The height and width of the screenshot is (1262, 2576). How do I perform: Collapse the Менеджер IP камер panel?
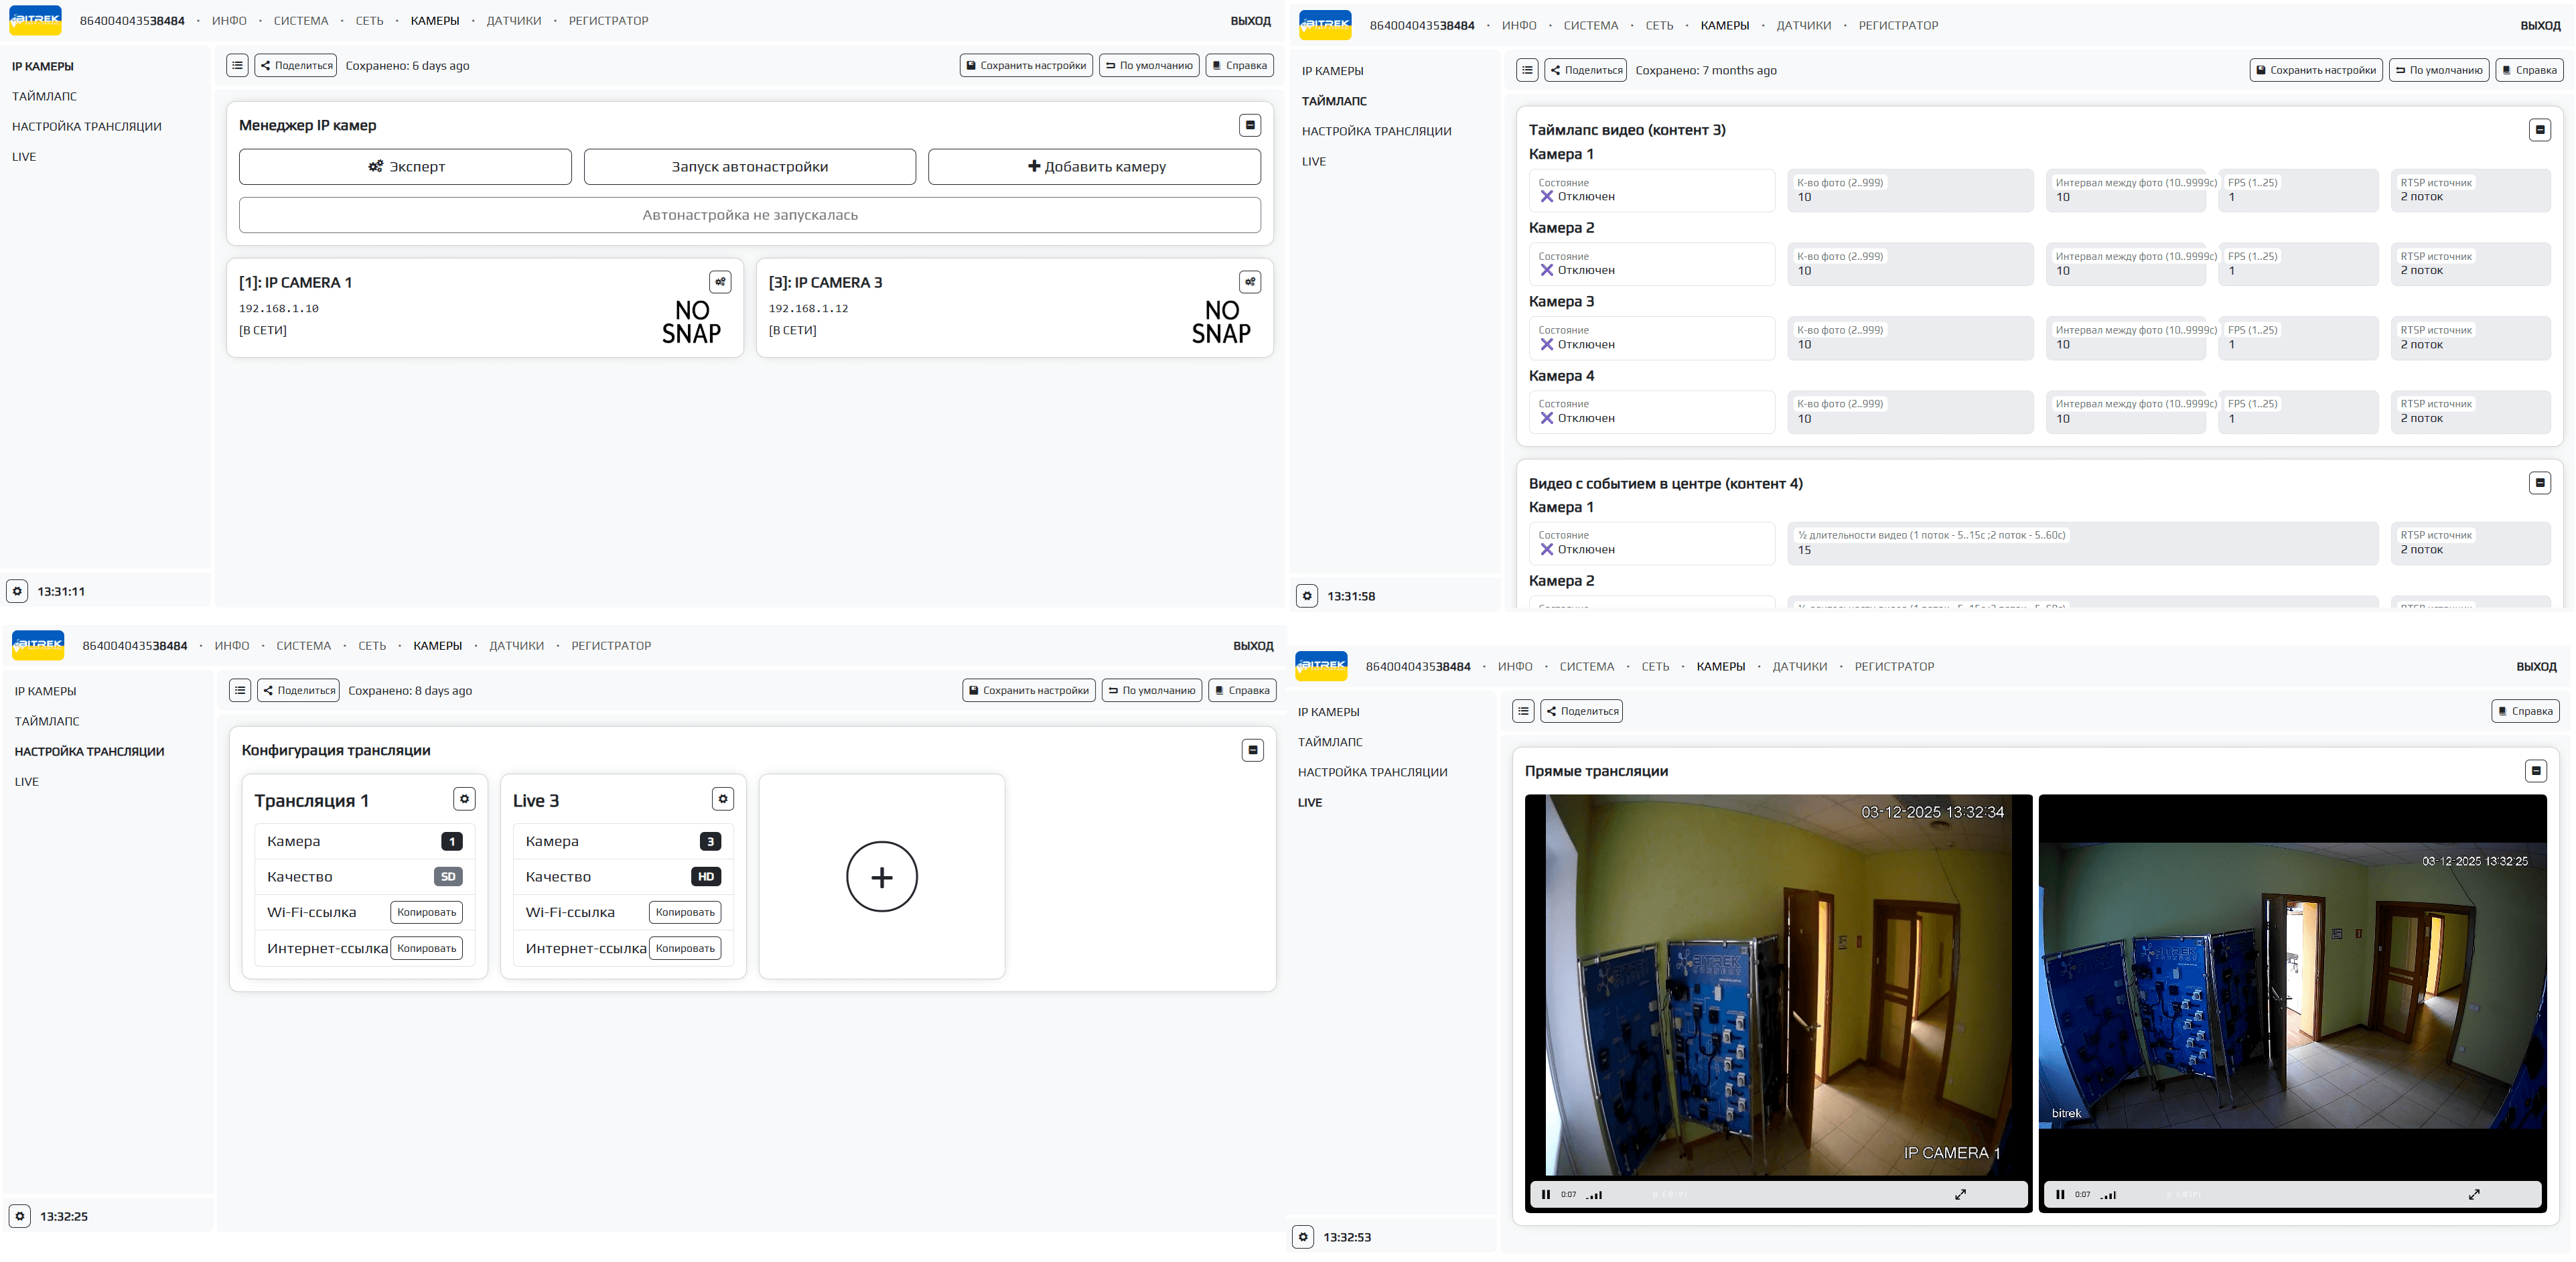click(x=1249, y=125)
